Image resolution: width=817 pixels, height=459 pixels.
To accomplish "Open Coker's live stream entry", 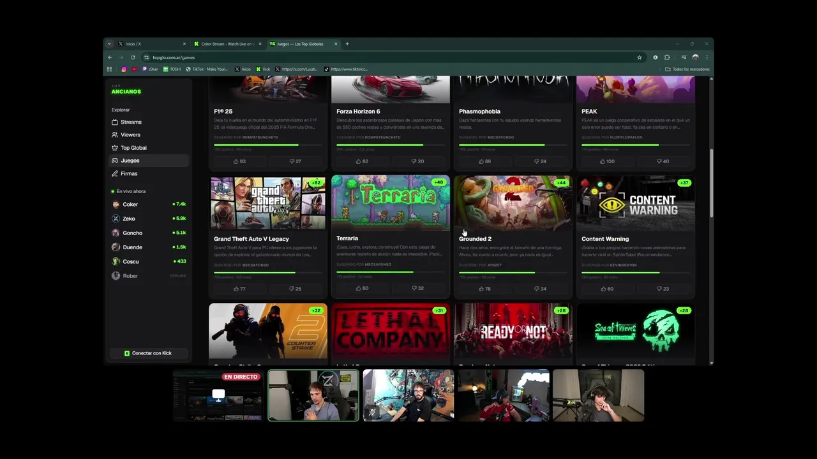I will click(x=149, y=204).
